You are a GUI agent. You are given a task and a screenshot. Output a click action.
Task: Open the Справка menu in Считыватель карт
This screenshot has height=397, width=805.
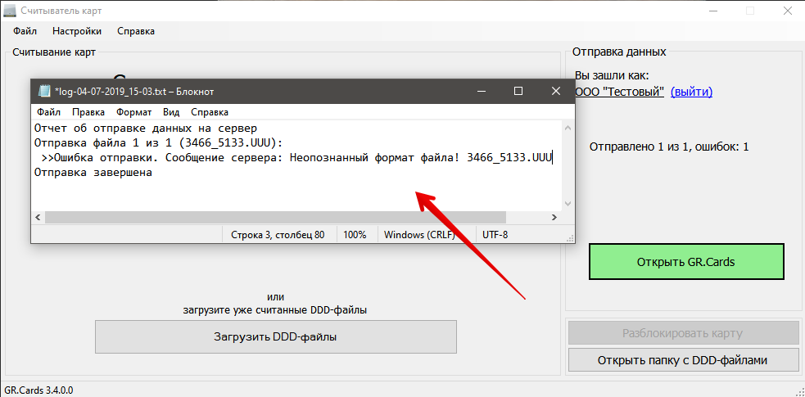tap(136, 31)
